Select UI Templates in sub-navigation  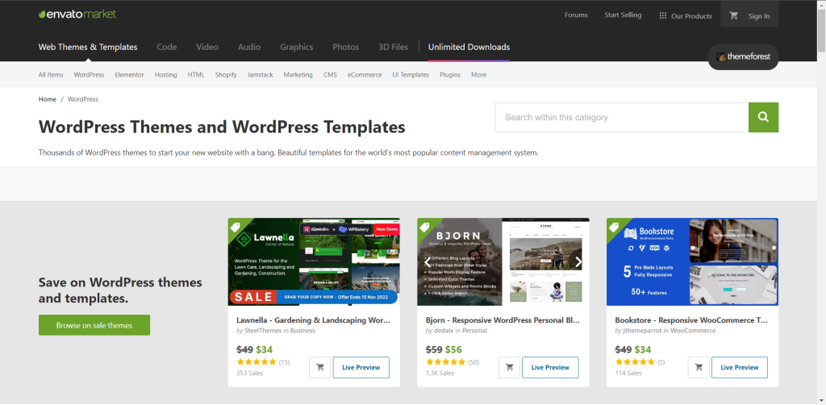pyautogui.click(x=411, y=75)
